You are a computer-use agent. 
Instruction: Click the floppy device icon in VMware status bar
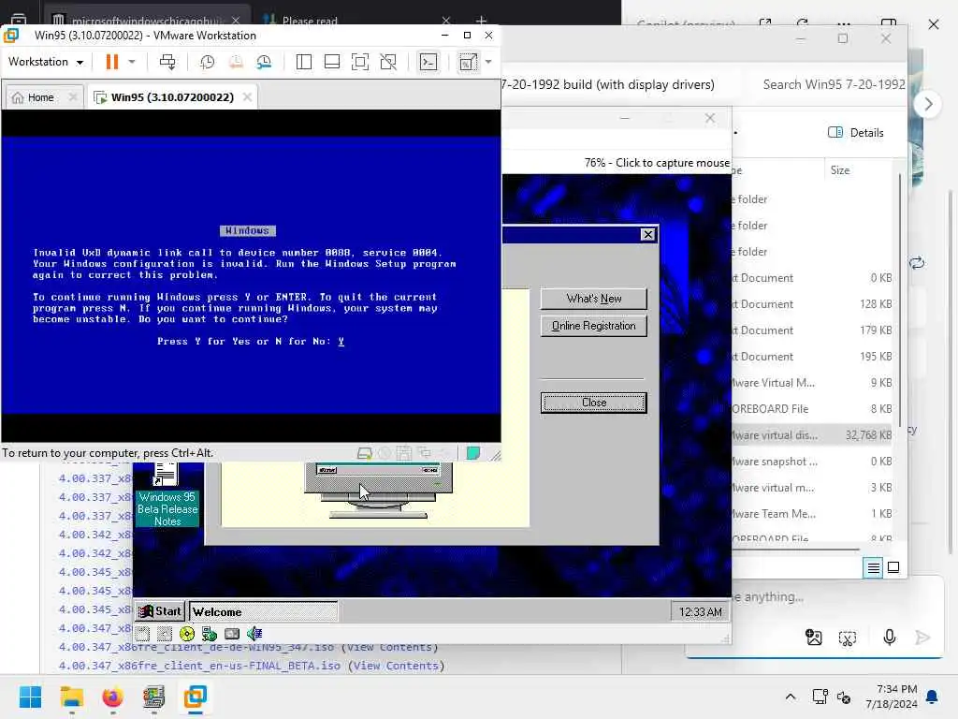(x=404, y=453)
